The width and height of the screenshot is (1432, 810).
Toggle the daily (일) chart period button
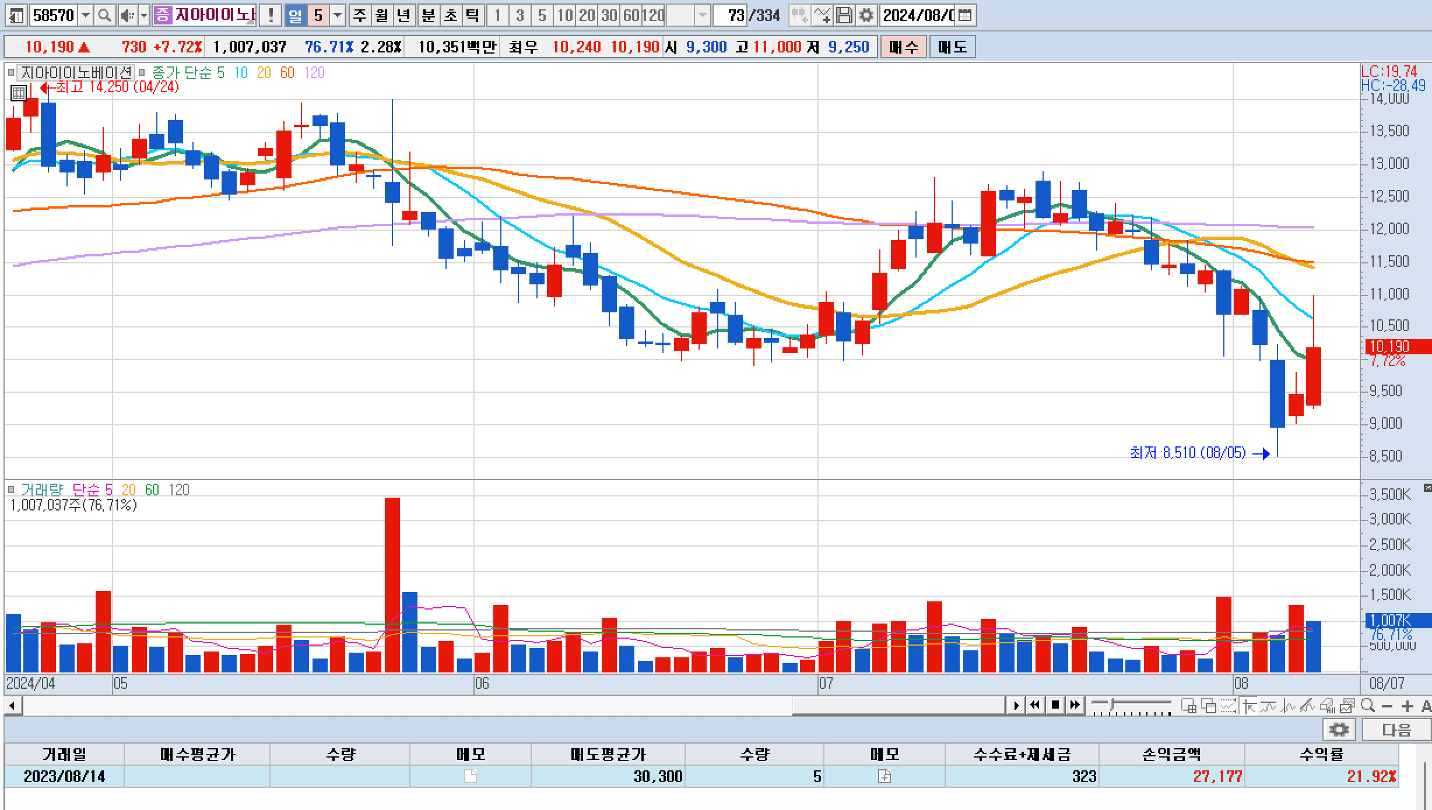click(x=296, y=16)
